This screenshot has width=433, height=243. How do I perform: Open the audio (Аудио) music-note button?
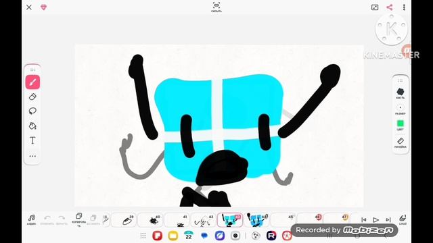pos(32,219)
